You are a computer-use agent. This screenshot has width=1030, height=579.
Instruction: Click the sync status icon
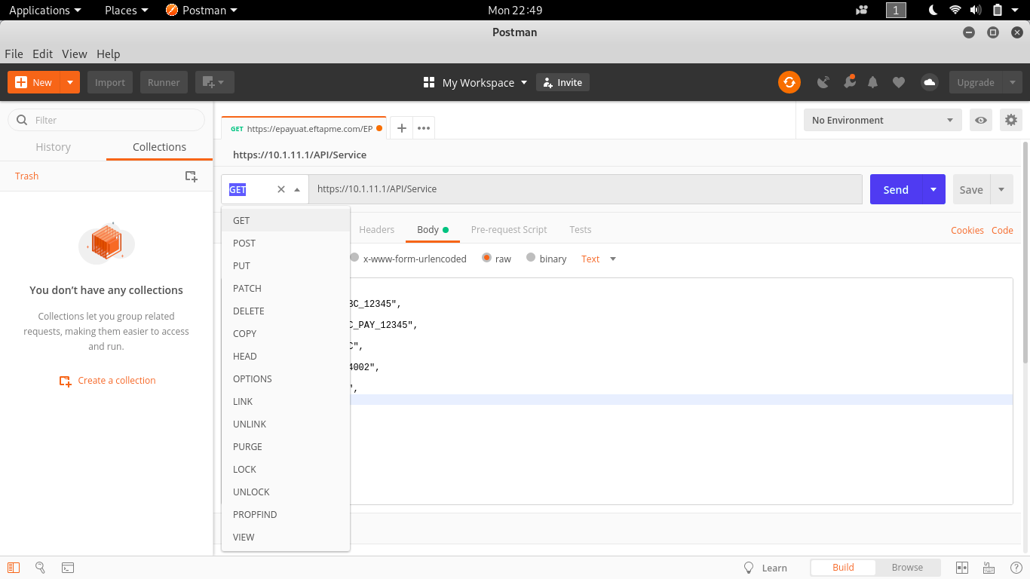point(789,82)
